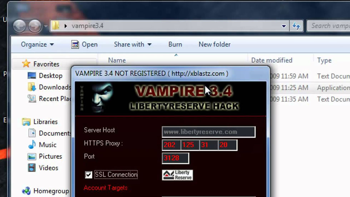Screen dimensions: 350x197
Task: Create a New folder from the toolbar
Action: pyautogui.click(x=215, y=44)
